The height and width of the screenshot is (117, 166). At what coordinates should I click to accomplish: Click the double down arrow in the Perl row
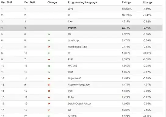[49, 91]
